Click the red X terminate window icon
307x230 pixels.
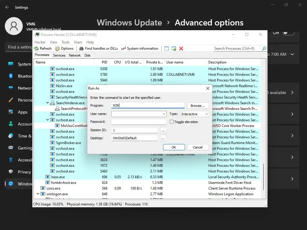(181, 49)
